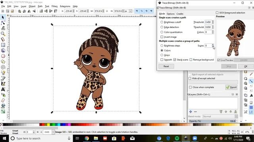Select Color quantization radio option
This screenshot has height=142, width=254.
(162, 32)
